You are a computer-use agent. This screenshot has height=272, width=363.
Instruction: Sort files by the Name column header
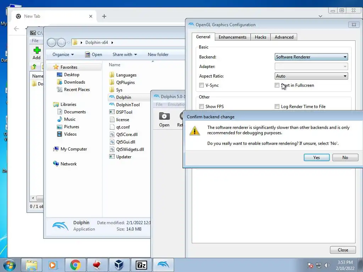tap(115, 65)
